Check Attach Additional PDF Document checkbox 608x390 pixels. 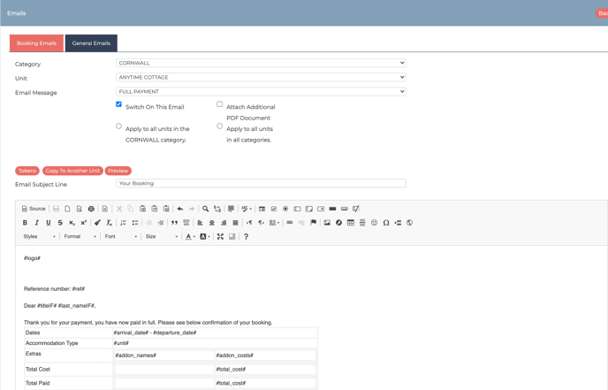[x=219, y=104]
